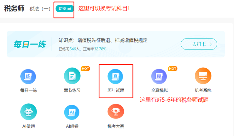Screen dimensions: 234x136
Task: Open the 全真模拟 mock exam icon
Action: pos(159,77)
